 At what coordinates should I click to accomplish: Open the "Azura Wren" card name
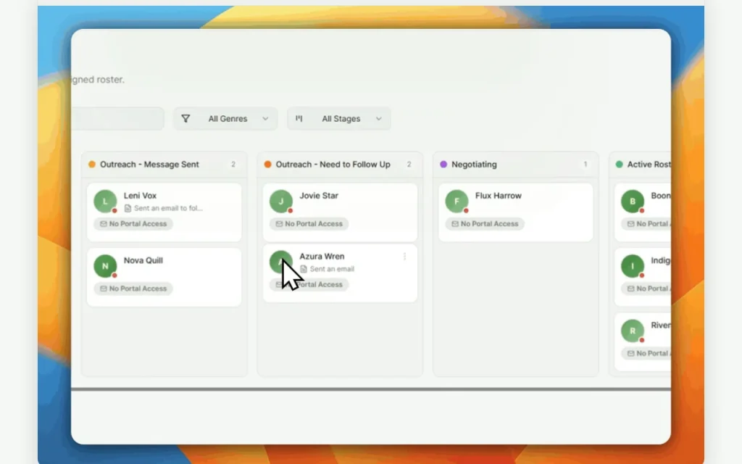pyautogui.click(x=322, y=256)
